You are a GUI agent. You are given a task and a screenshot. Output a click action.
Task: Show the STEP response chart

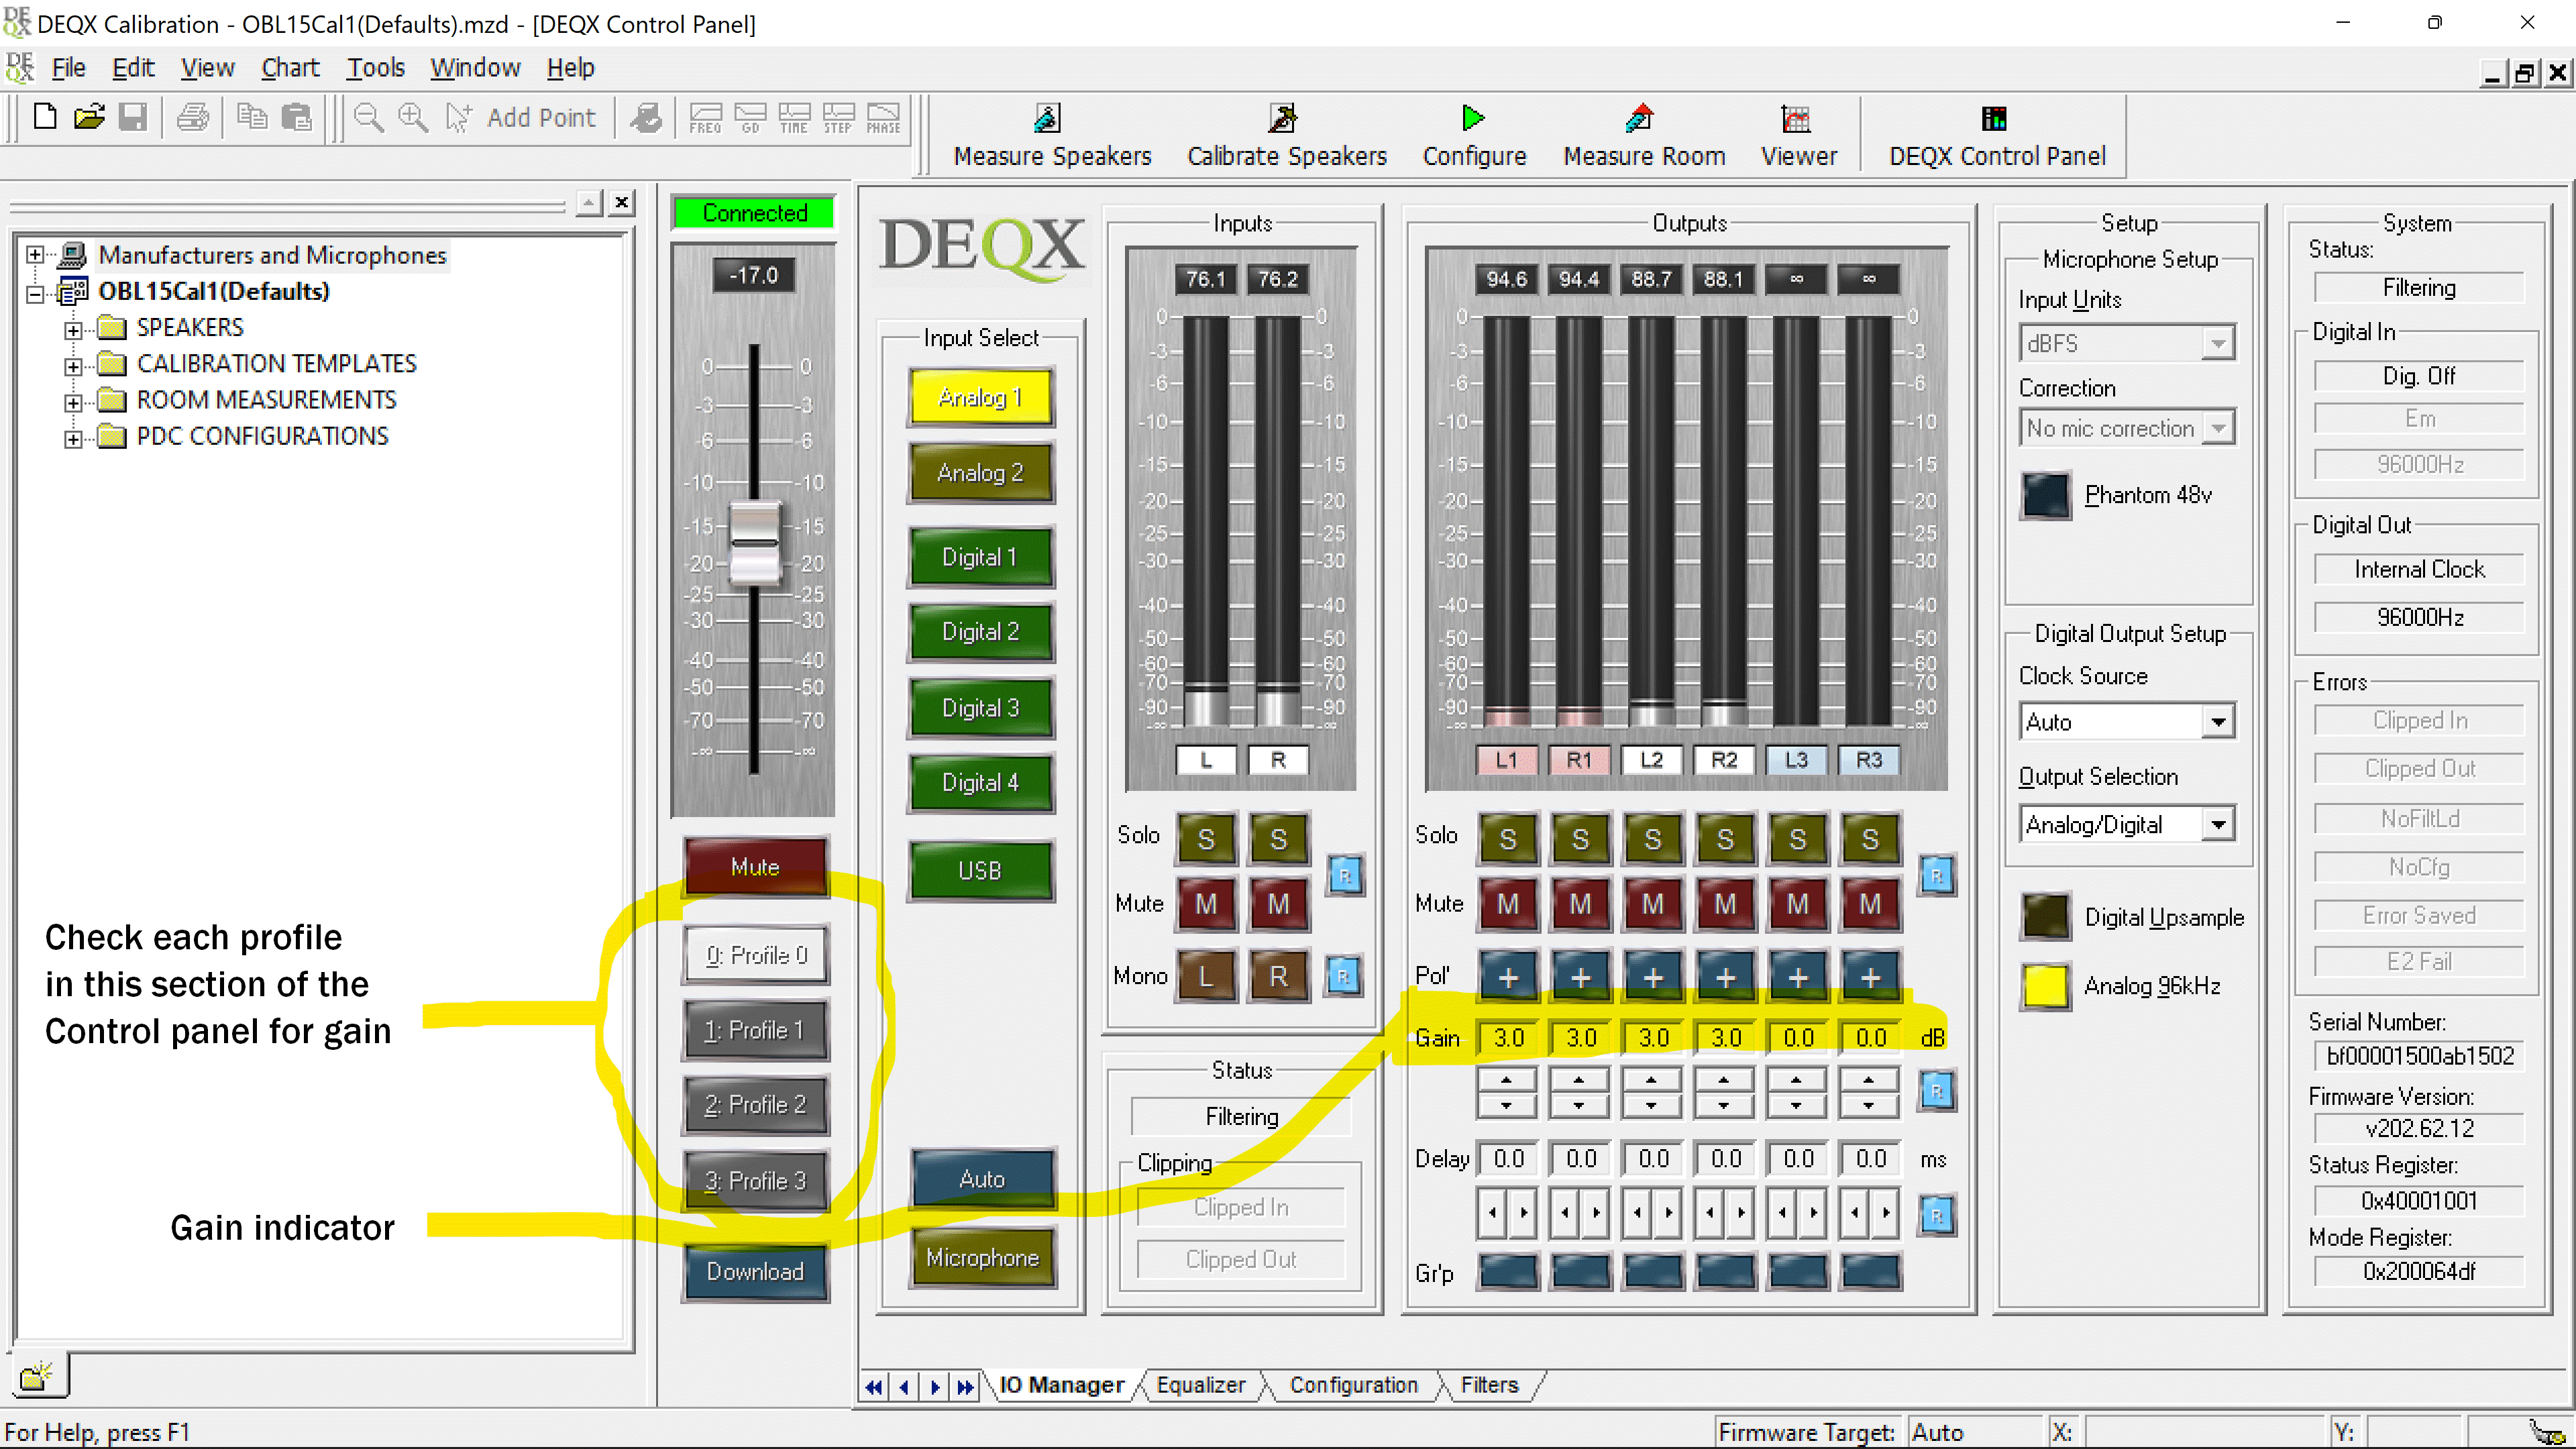[838, 117]
